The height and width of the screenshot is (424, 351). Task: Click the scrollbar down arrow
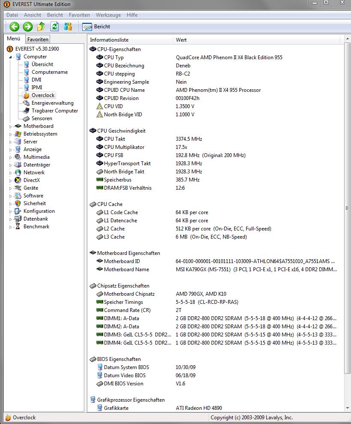[x=348, y=408]
